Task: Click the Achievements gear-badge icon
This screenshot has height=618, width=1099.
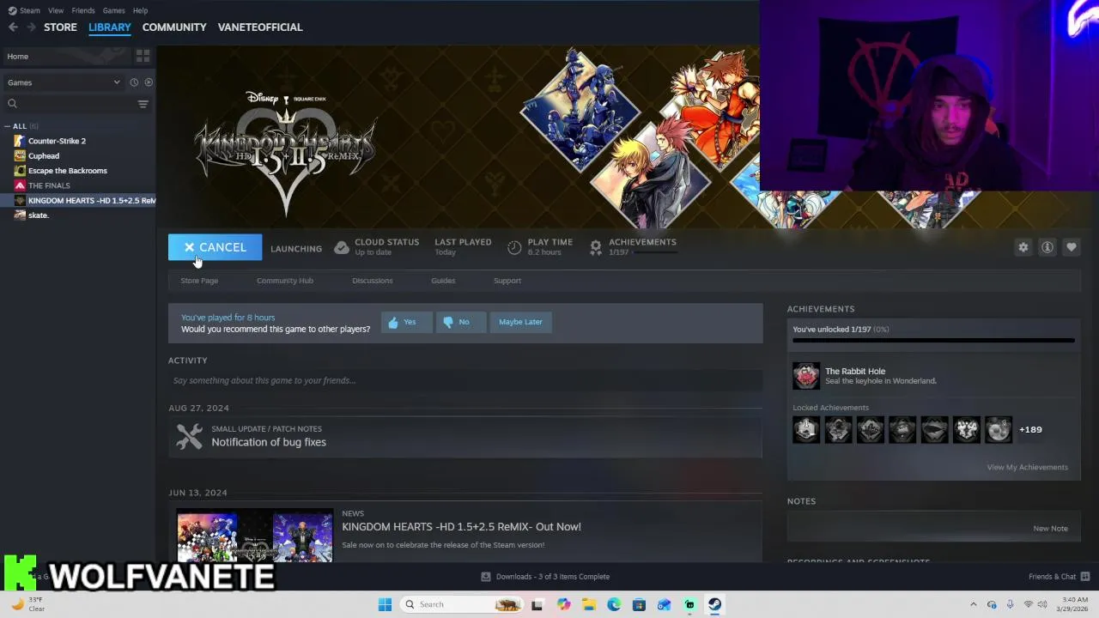Action: click(x=595, y=247)
